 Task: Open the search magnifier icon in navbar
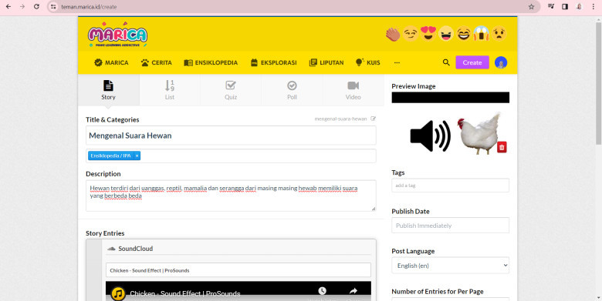click(x=446, y=62)
